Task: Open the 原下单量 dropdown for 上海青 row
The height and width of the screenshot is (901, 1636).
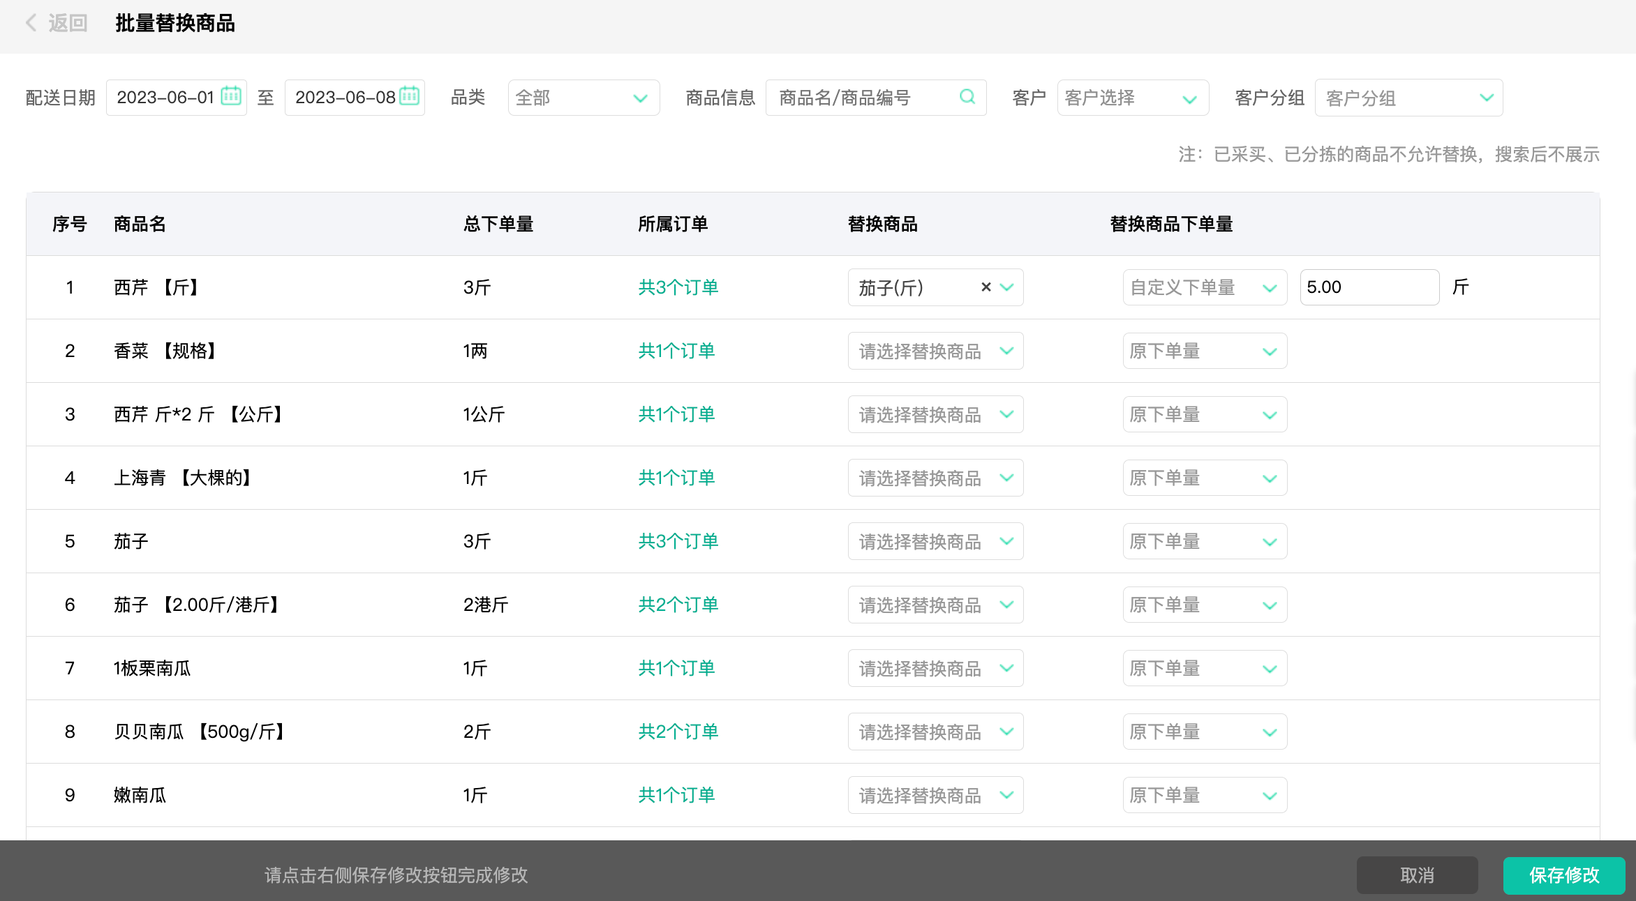Action: click(x=1204, y=478)
